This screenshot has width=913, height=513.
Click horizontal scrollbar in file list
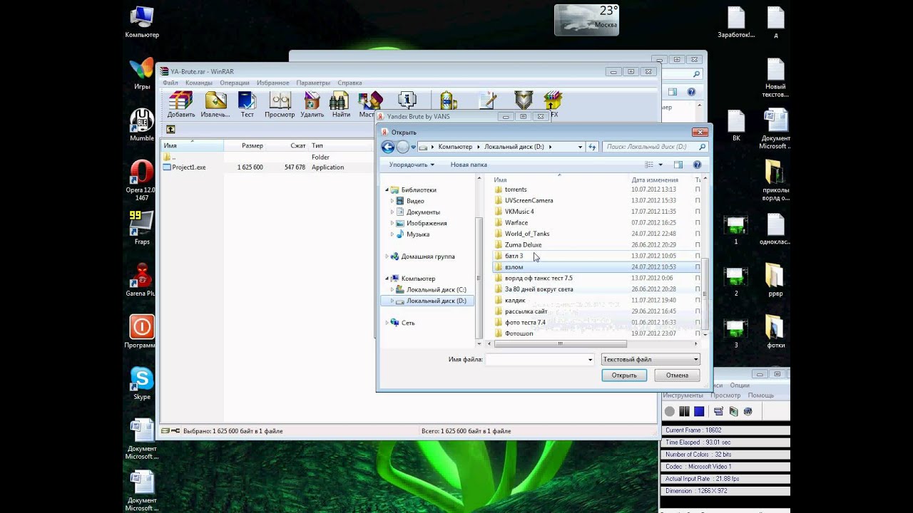(x=561, y=343)
